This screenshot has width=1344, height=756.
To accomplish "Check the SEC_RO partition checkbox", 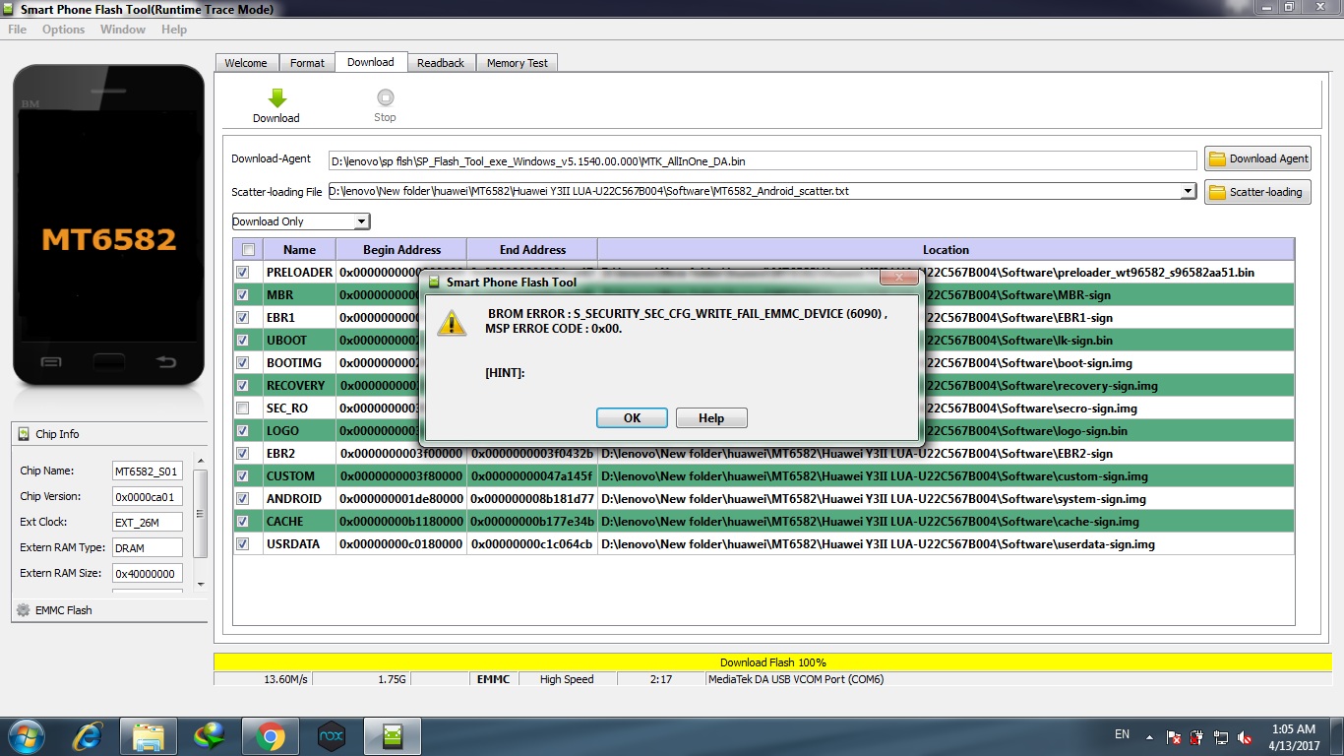I will click(243, 409).
